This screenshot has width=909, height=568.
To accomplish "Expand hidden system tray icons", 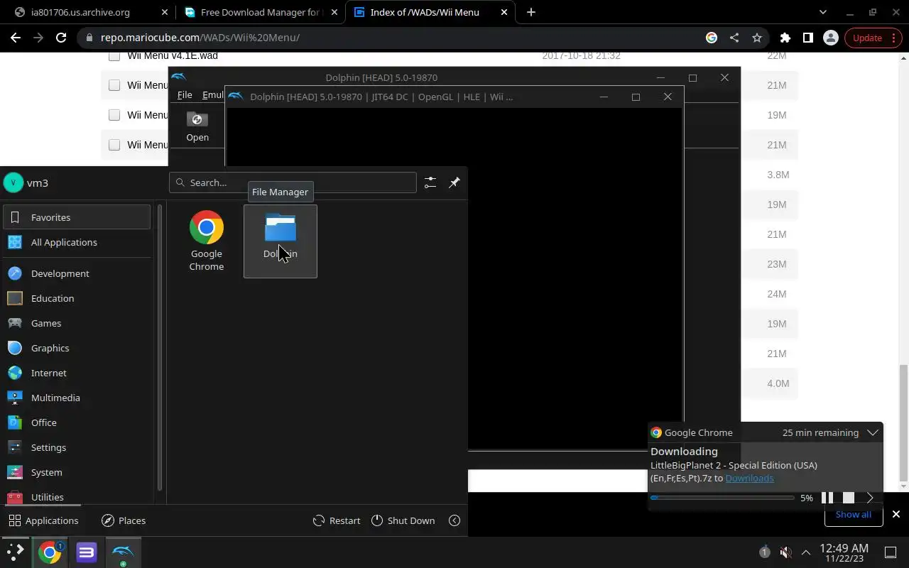I will [806, 552].
